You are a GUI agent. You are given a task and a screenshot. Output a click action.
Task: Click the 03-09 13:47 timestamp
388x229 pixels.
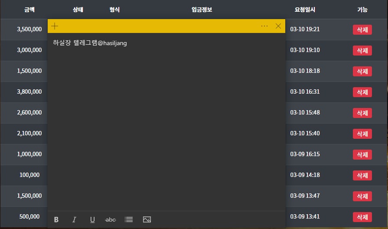(305, 196)
